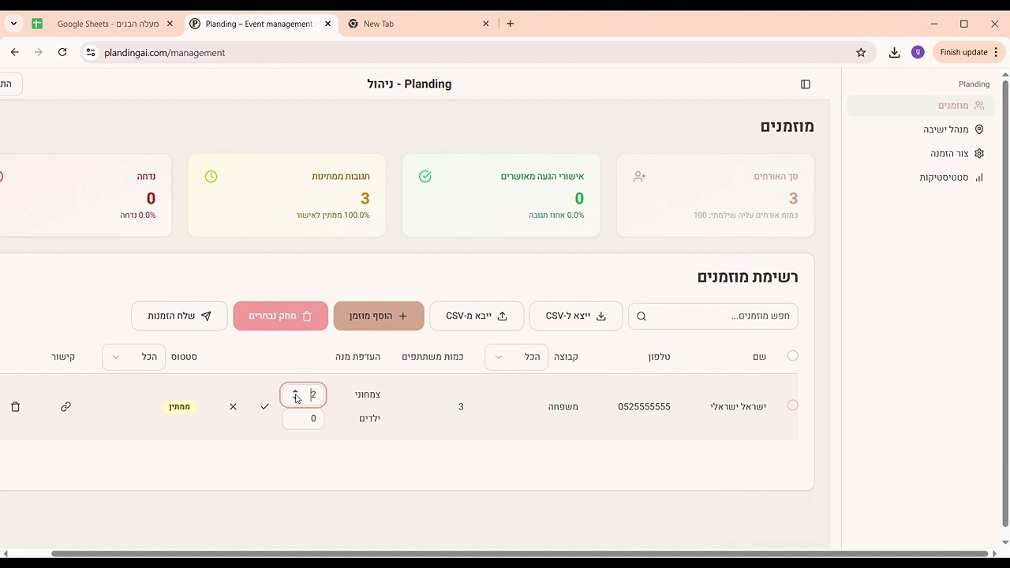Open the tab search dropdown arrow
The image size is (1010, 568).
coord(13,24)
